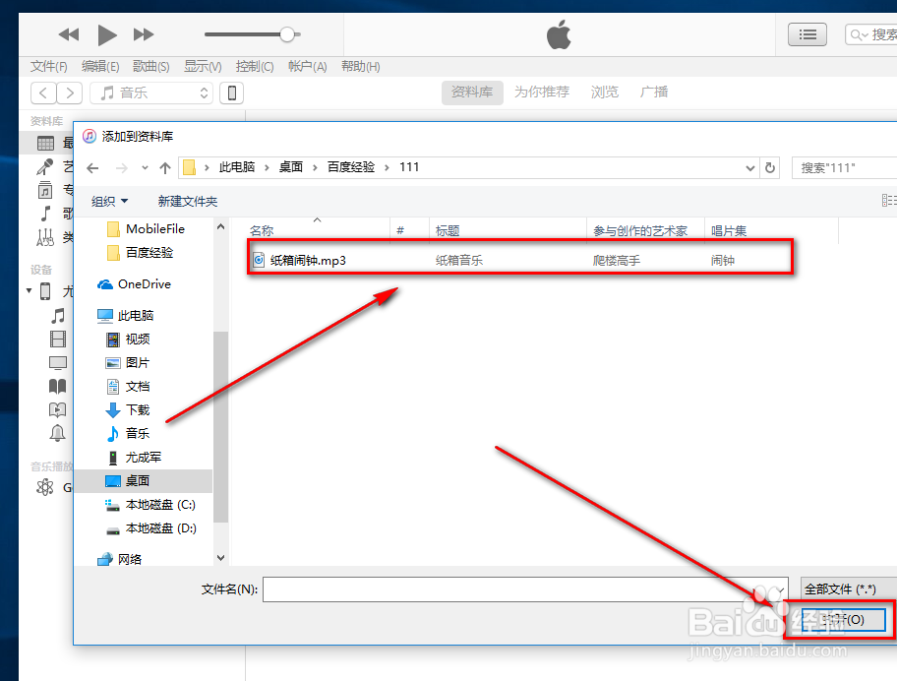Click the genres icon in iTunes sidebar

coord(45,237)
